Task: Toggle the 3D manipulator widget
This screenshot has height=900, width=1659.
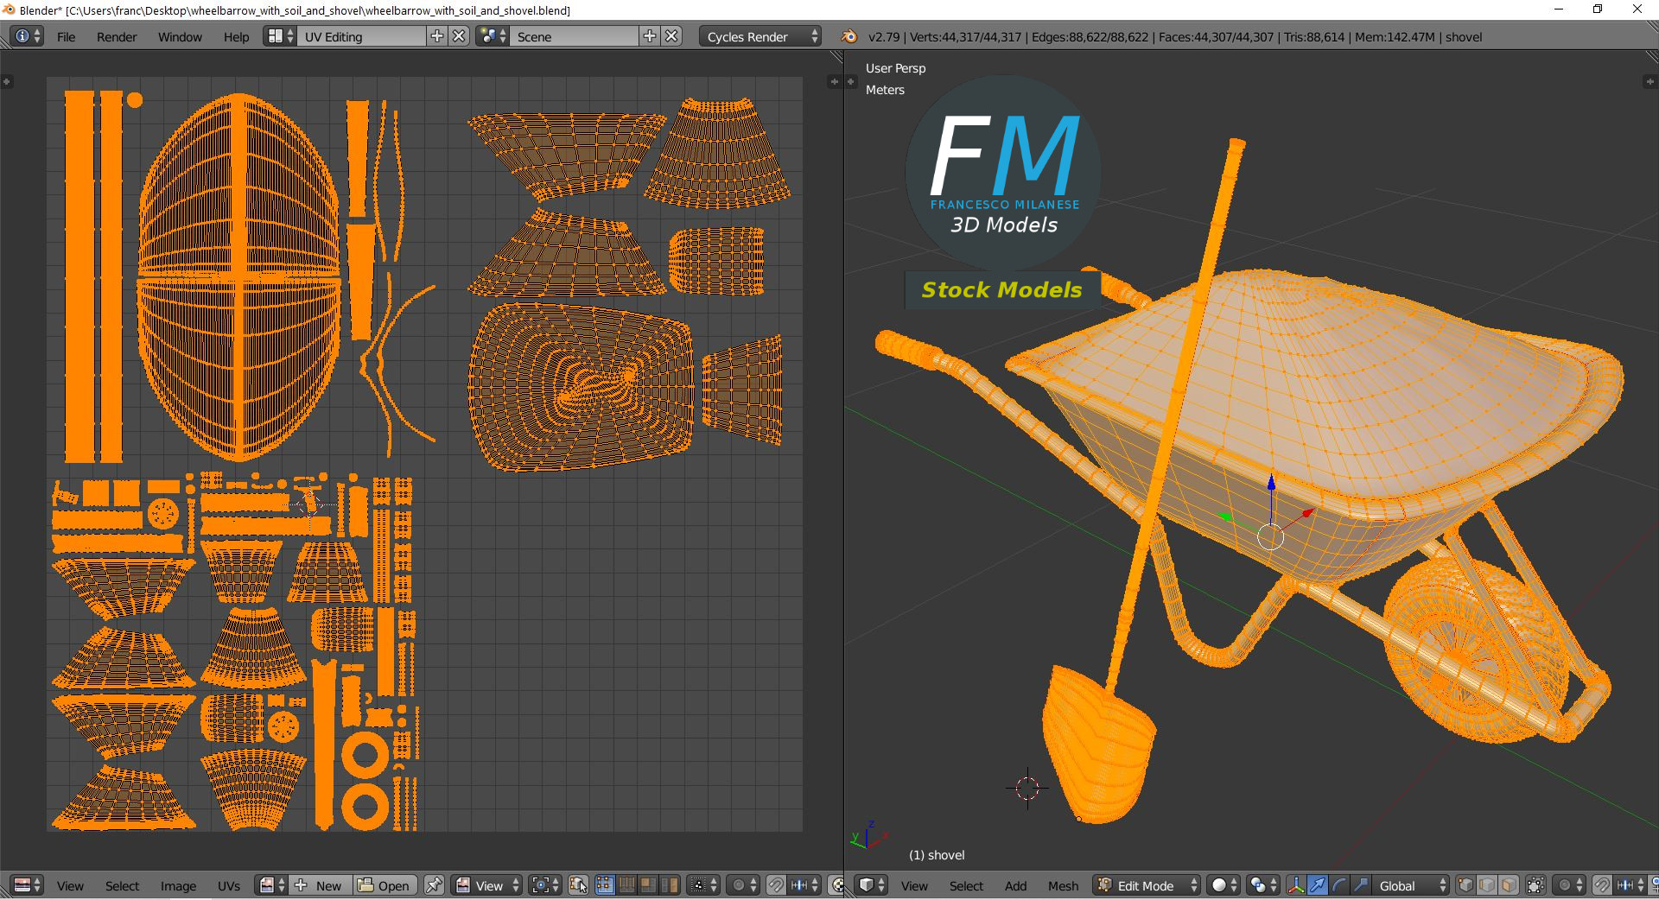Action: pyautogui.click(x=1296, y=885)
